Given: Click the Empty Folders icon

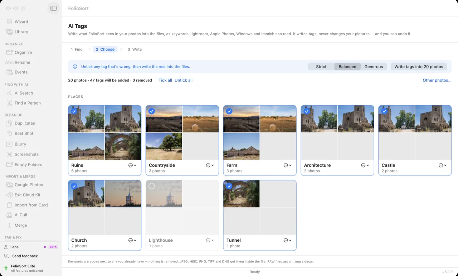Looking at the screenshot, I should pyautogui.click(x=9, y=165).
